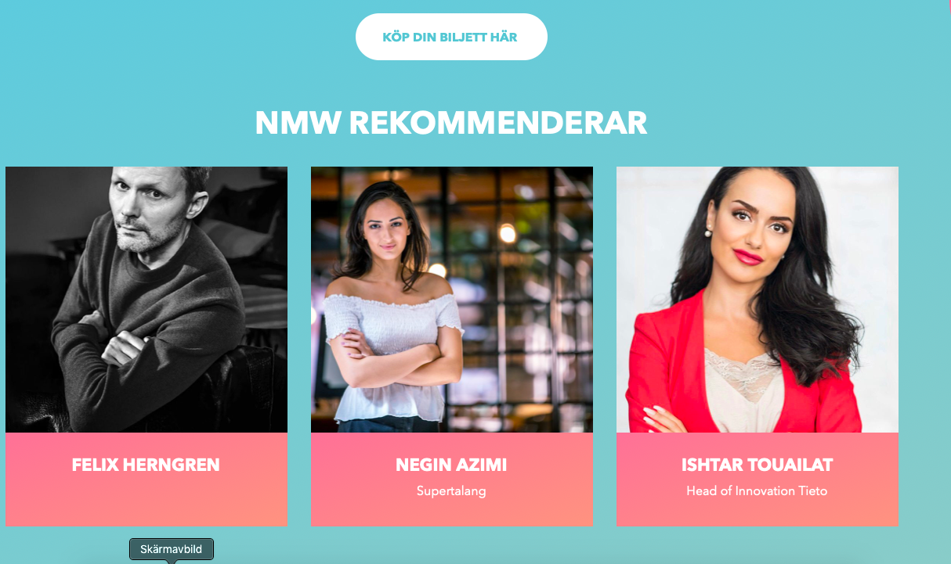Open Felix Herngren's black-and-white portrait

[x=146, y=300]
